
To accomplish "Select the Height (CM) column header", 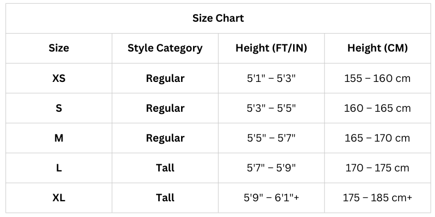I will (x=377, y=48).
